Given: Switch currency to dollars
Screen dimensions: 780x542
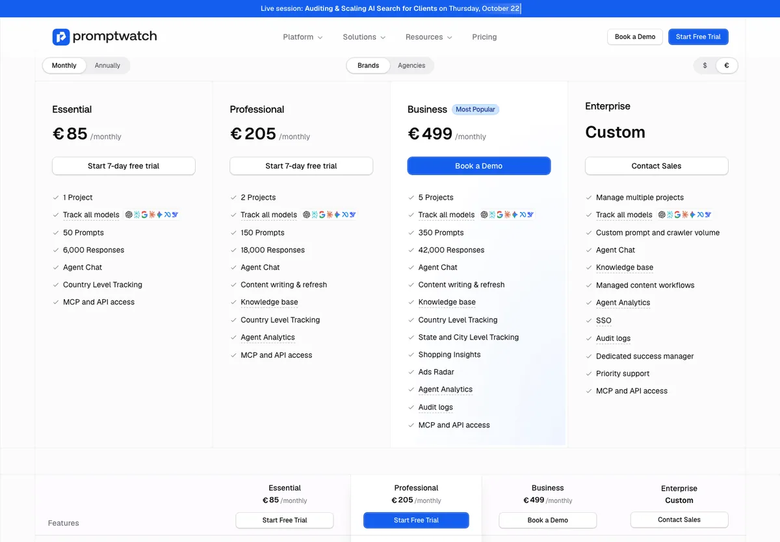Looking at the screenshot, I should pyautogui.click(x=705, y=66).
